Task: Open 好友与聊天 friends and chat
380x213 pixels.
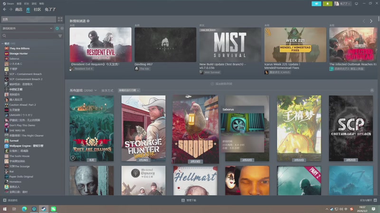Action: click(368, 200)
